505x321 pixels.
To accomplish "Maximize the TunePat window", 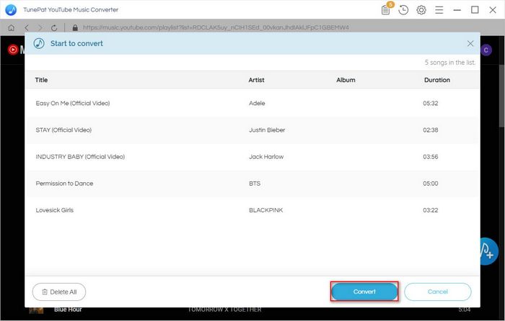I will [475, 10].
